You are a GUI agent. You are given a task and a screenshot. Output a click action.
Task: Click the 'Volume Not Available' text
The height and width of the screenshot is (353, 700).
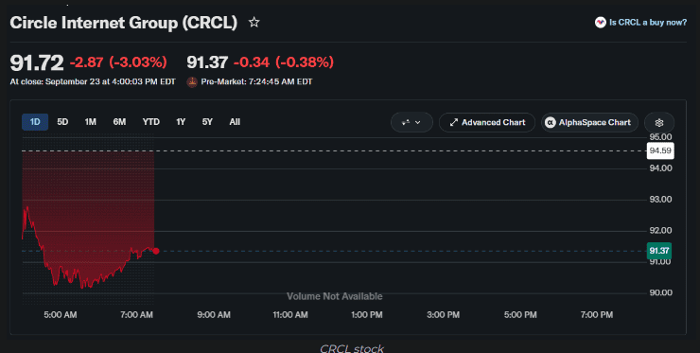334,296
